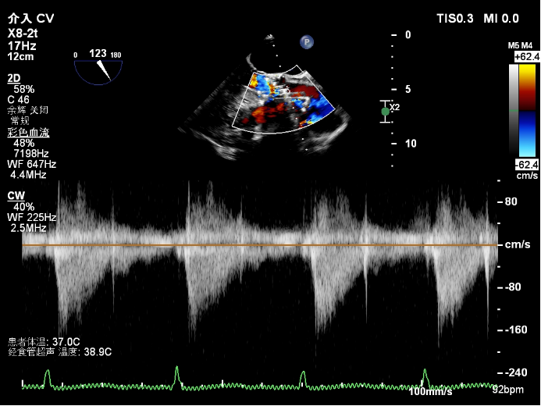Click the -240 velocity scale label
Image resolution: width=541 pixels, height=406 pixels.
pos(516,372)
